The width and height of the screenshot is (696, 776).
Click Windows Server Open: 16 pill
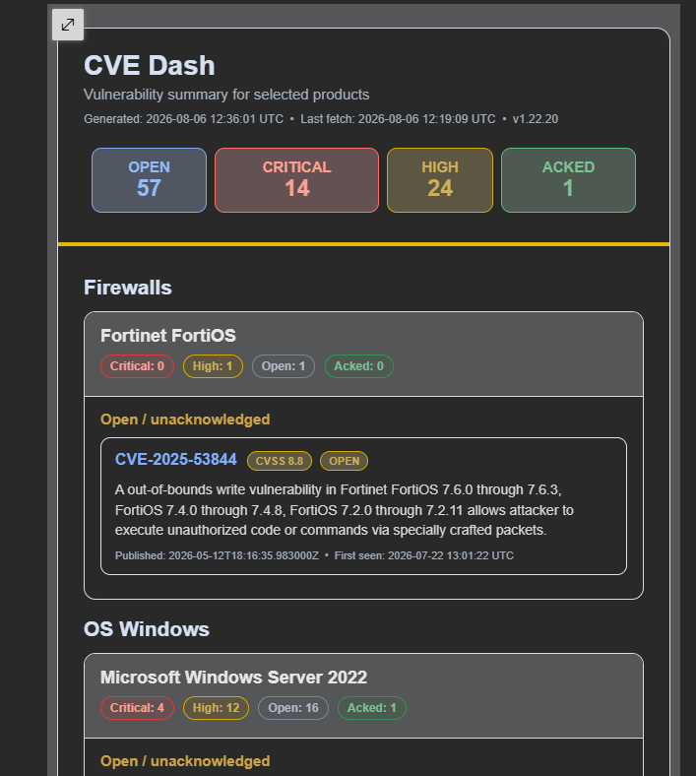[x=292, y=708]
